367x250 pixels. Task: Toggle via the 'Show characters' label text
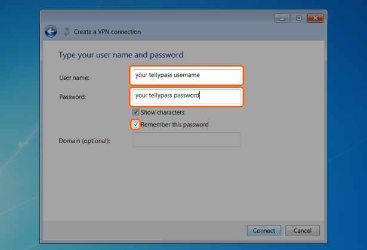pos(162,112)
